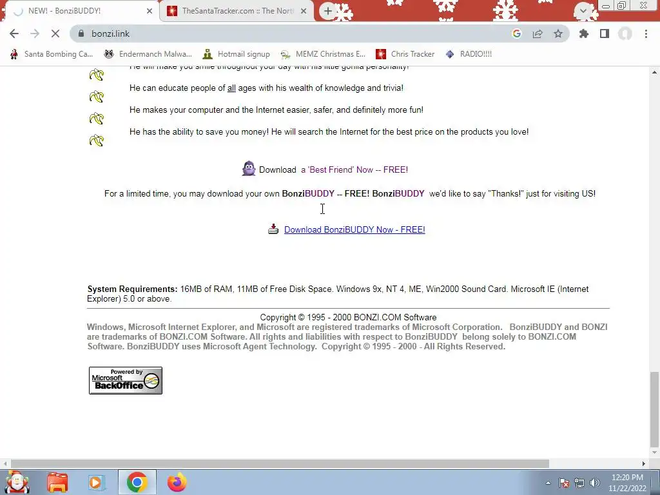Open the Santa Start button
This screenshot has height=495, width=660.
[x=17, y=482]
